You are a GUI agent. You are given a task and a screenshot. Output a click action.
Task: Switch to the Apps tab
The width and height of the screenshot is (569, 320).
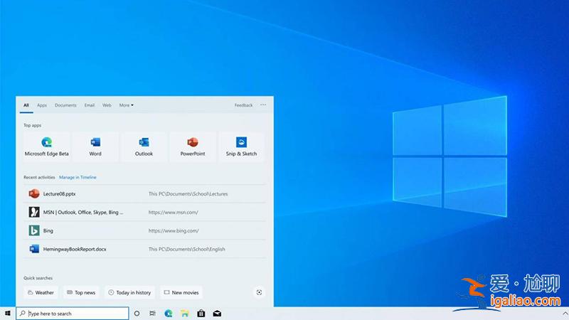pyautogui.click(x=42, y=105)
